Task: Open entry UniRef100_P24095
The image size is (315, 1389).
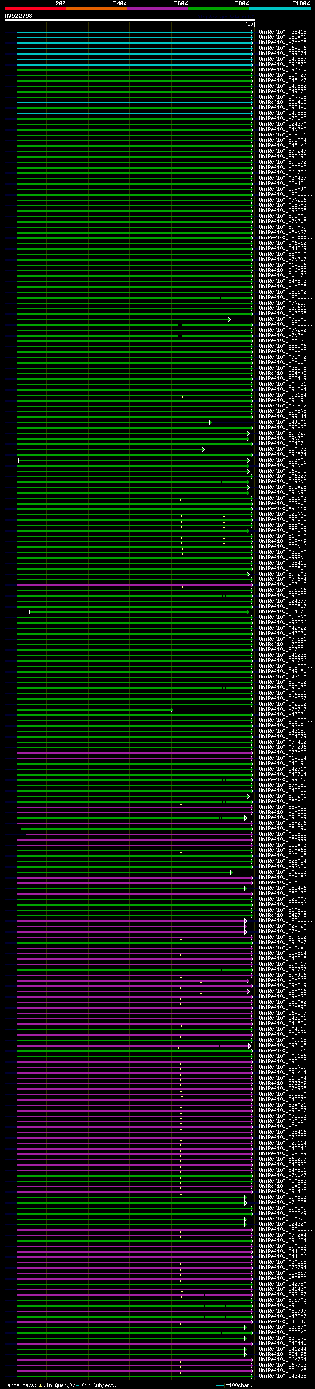Action: (x=282, y=1354)
